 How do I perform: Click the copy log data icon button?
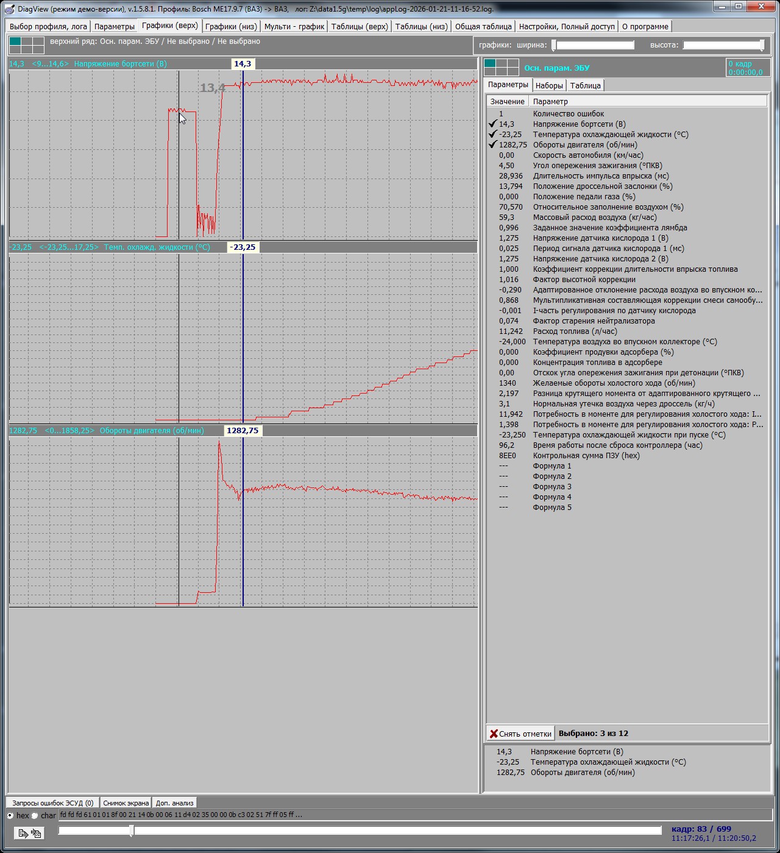point(29,833)
